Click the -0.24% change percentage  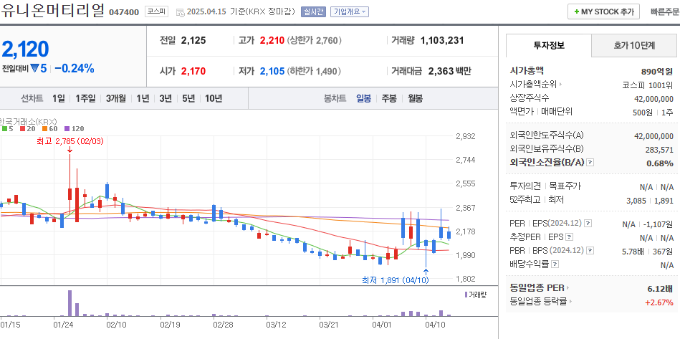(x=75, y=69)
